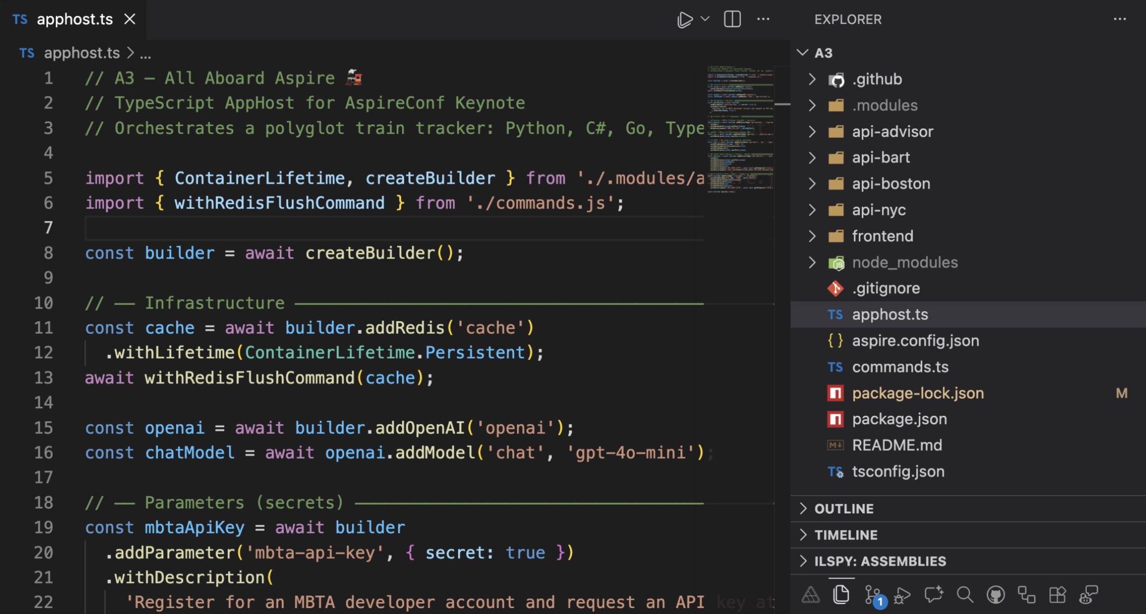Expand the node_modules folder

point(813,262)
